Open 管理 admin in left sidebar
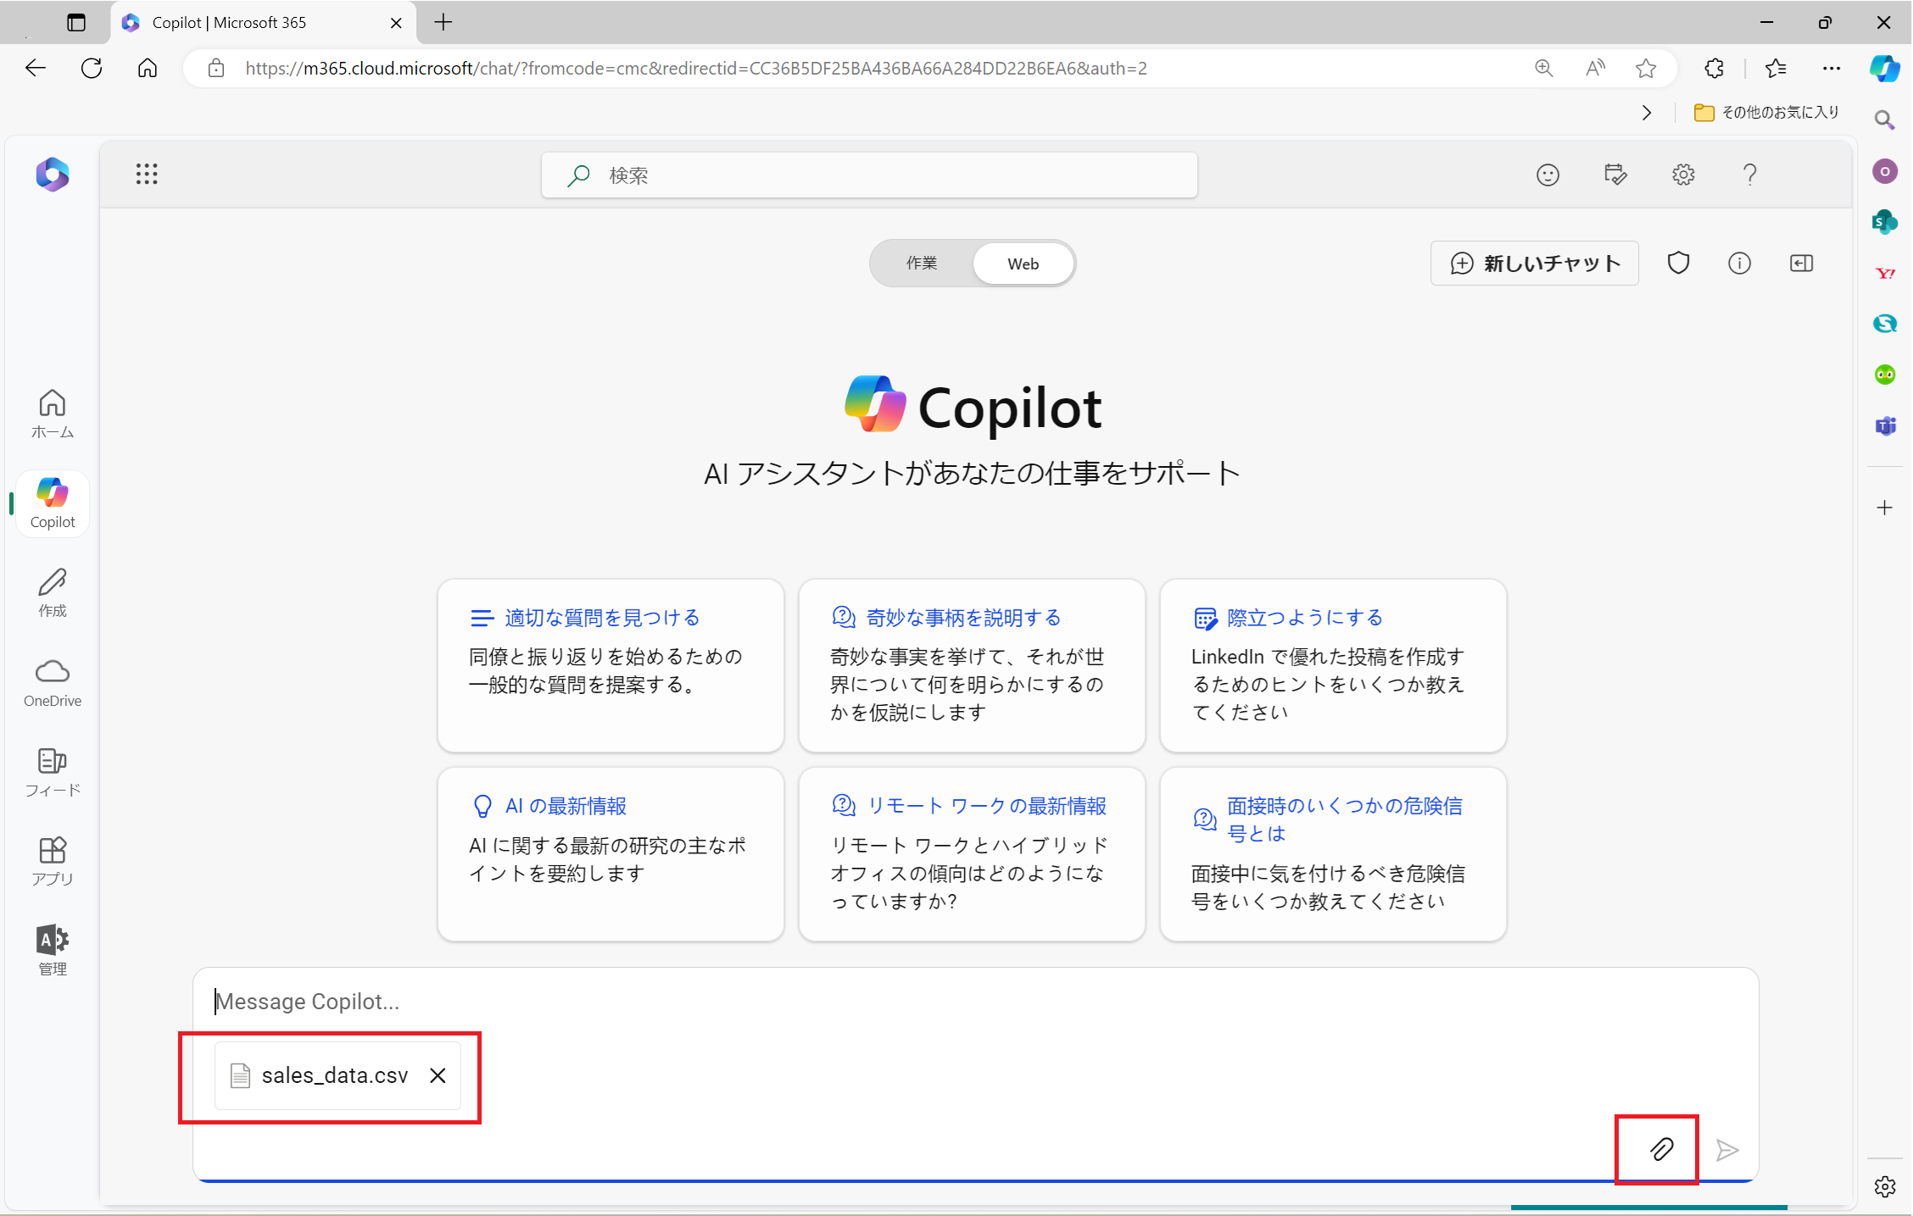The height and width of the screenshot is (1216, 1913). [53, 950]
